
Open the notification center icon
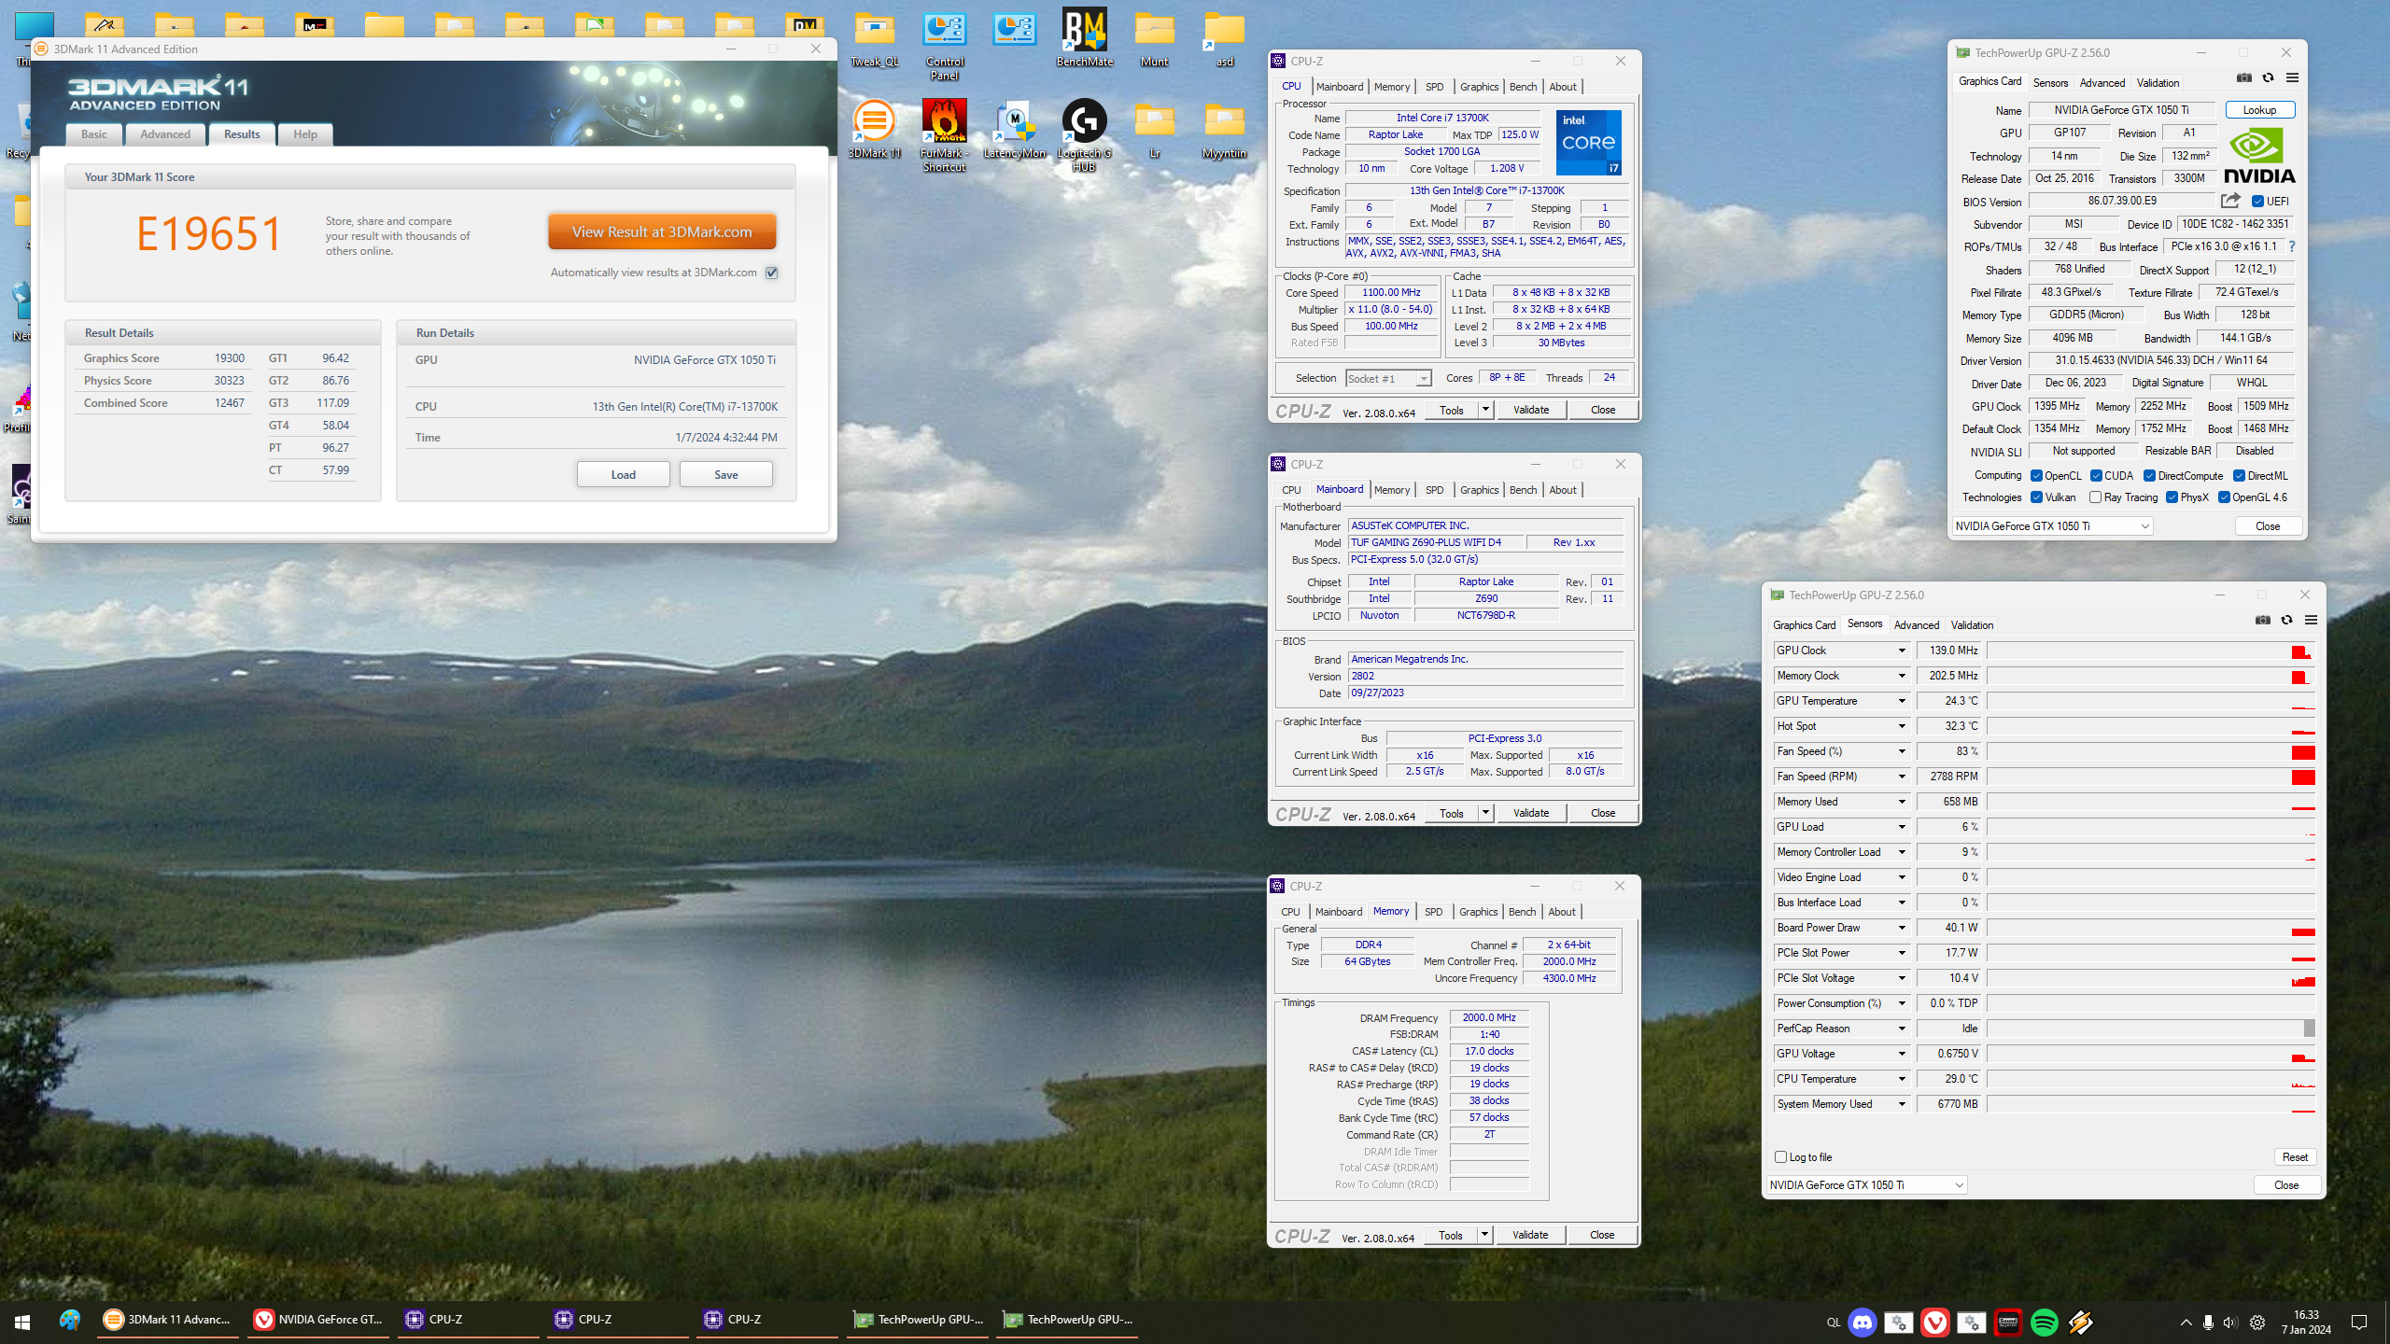tap(2359, 1322)
